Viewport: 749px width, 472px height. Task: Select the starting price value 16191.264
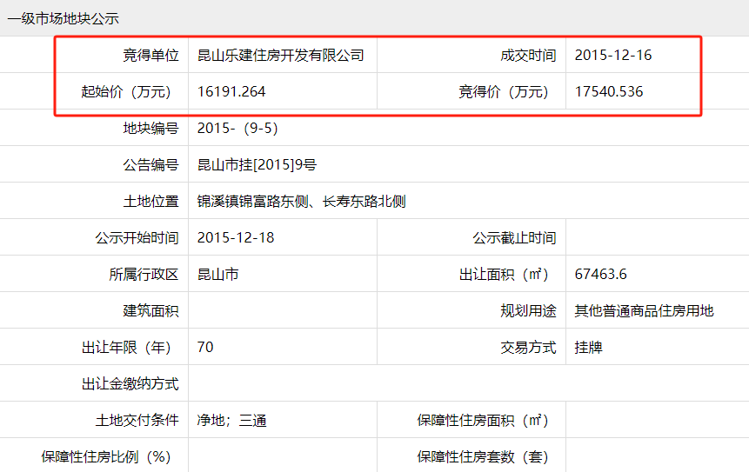click(x=231, y=91)
